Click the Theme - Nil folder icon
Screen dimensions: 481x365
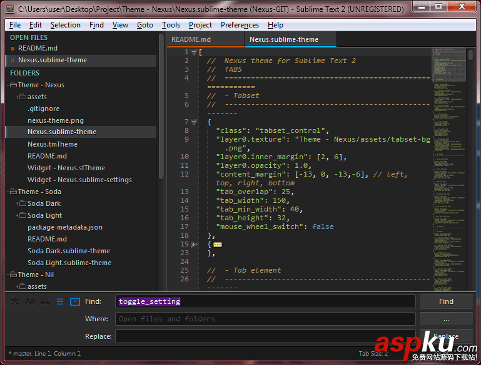(x=13, y=275)
